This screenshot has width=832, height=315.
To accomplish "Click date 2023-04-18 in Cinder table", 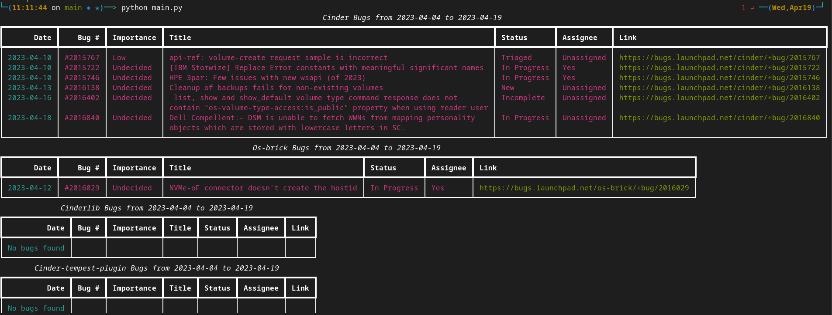I will [x=29, y=118].
